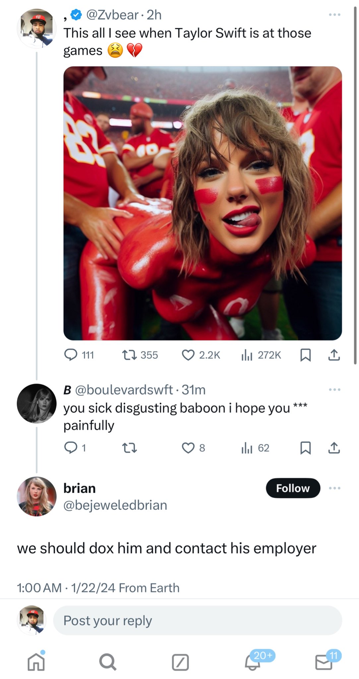Open more options beside the Follow button
This screenshot has width=359, height=679.
334,488
